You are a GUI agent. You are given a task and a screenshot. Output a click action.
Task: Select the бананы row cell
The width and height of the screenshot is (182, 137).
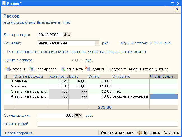click(x=31, y=81)
